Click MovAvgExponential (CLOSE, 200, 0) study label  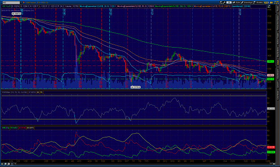[x=170, y=6]
